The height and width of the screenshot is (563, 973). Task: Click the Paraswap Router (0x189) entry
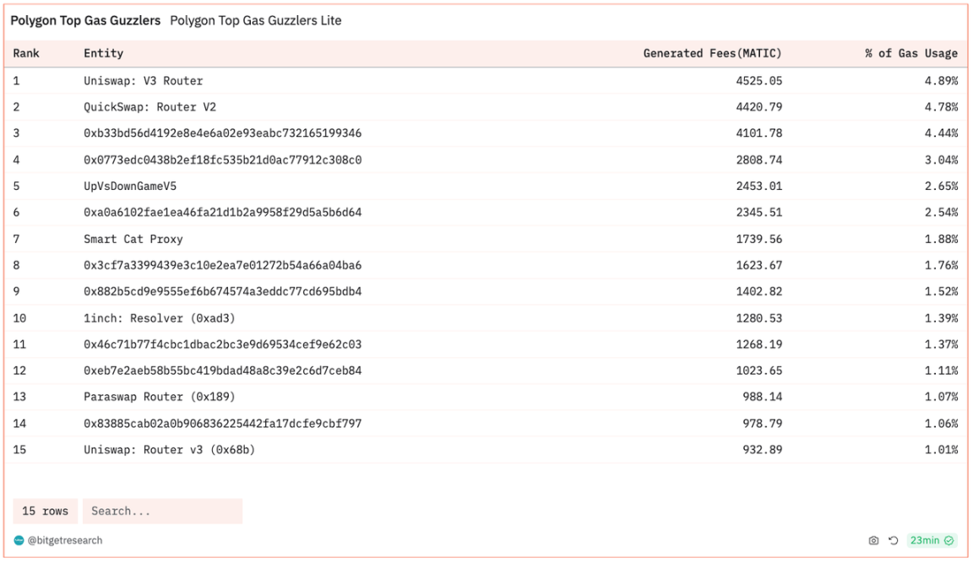pyautogui.click(x=160, y=397)
